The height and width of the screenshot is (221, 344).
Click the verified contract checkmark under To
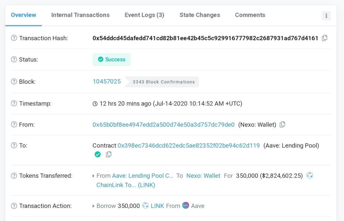point(97,154)
